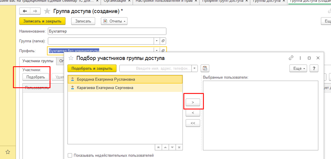Click the favorites star in left sidebar

pyautogui.click(x=7, y=152)
